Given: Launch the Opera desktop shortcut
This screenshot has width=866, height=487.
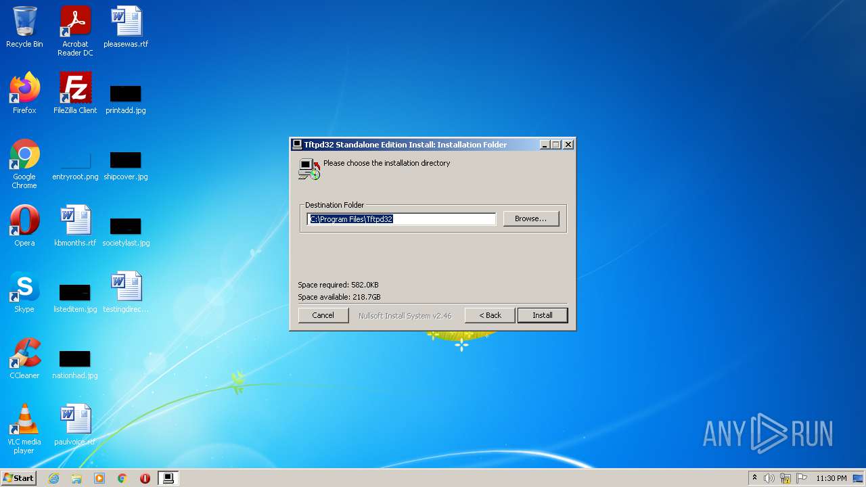Looking at the screenshot, I should coord(24,226).
